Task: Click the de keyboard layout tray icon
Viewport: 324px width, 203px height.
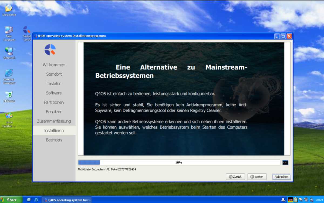Action: pyautogui.click(x=291, y=200)
